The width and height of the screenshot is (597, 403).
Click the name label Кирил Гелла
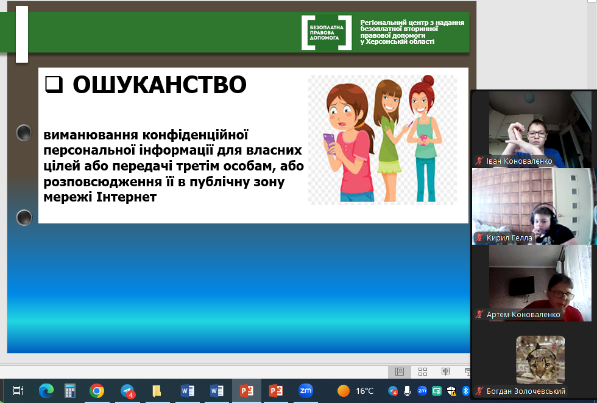click(509, 238)
